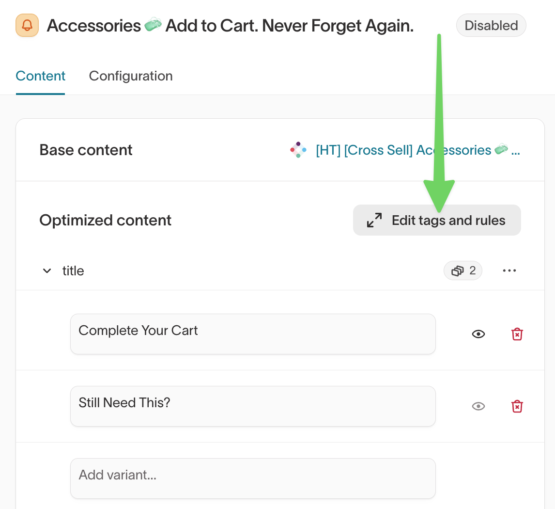Click the expand arrows icon inside Edit tags and rules
Viewport: 555px width, 509px height.
[373, 220]
